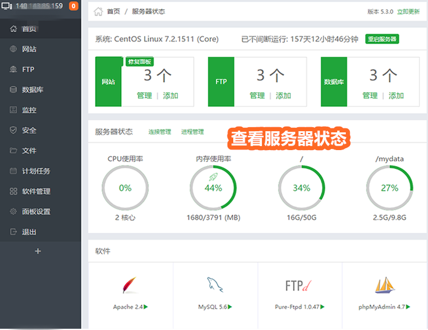This screenshot has height=330, width=428.
Task: Select 面板设置 from the sidebar
Action: point(36,211)
